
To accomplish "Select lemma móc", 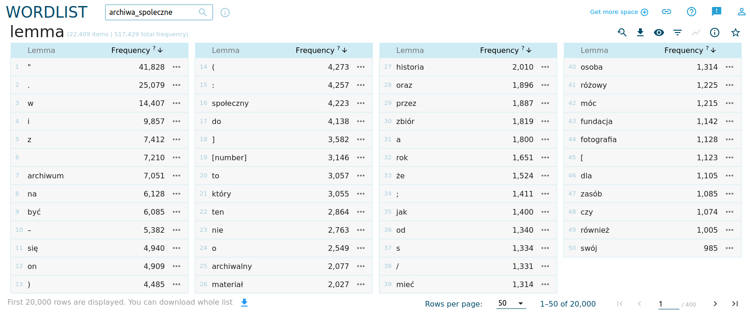I will pyautogui.click(x=588, y=103).
